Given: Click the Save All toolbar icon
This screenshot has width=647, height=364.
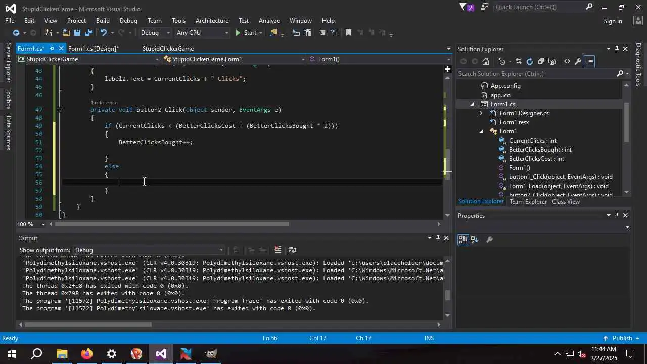Looking at the screenshot, I should click(88, 33).
